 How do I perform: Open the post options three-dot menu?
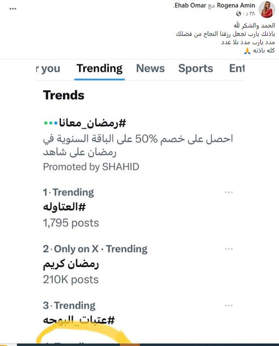pos(12,8)
